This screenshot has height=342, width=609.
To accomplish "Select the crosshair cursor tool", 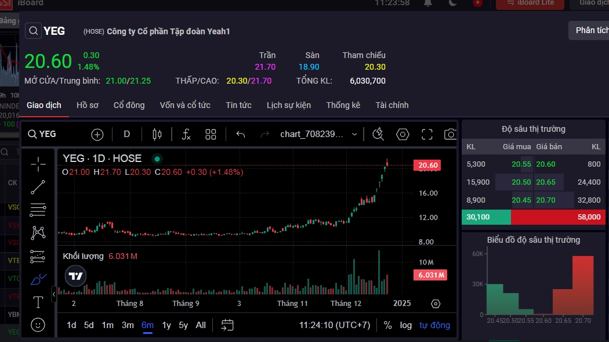I will (38, 164).
